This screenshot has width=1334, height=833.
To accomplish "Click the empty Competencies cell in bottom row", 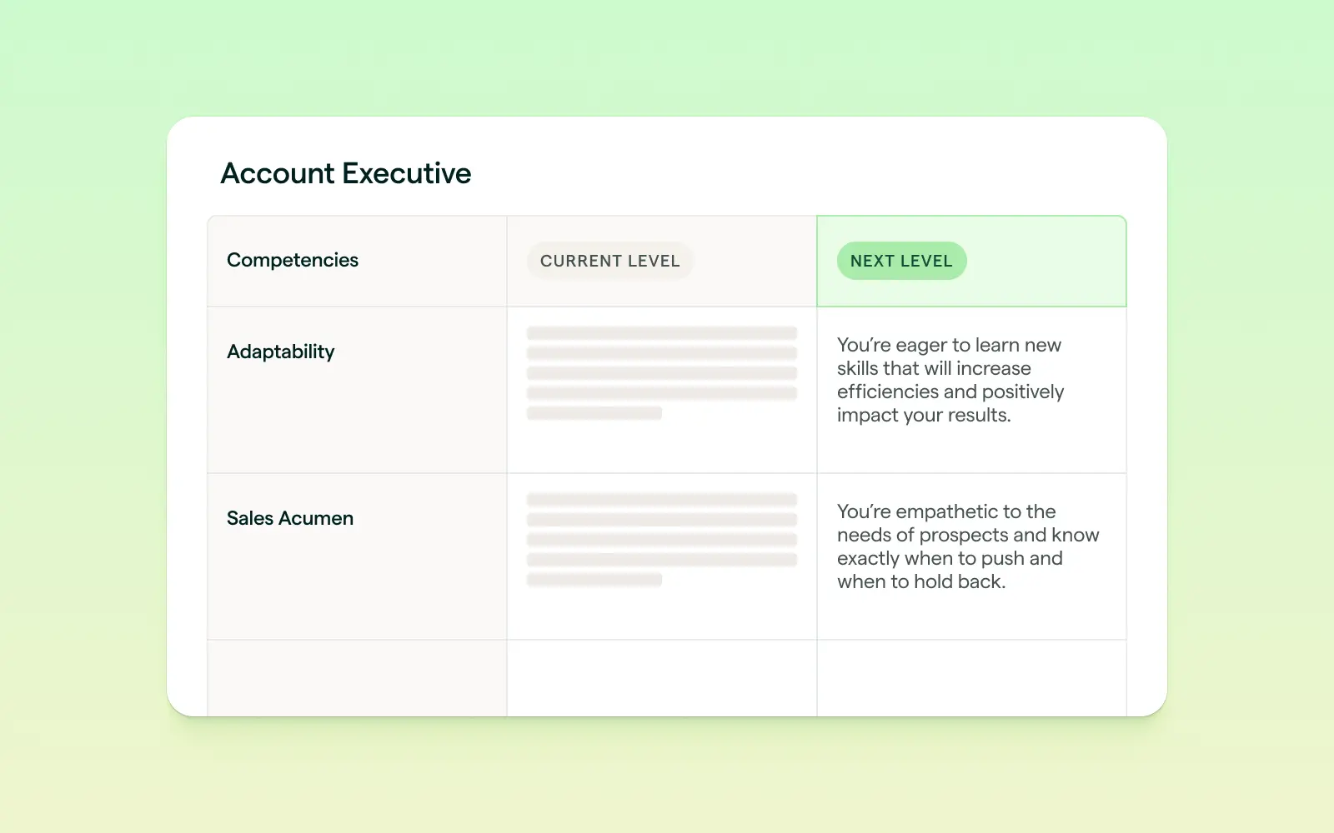I will pos(356,676).
